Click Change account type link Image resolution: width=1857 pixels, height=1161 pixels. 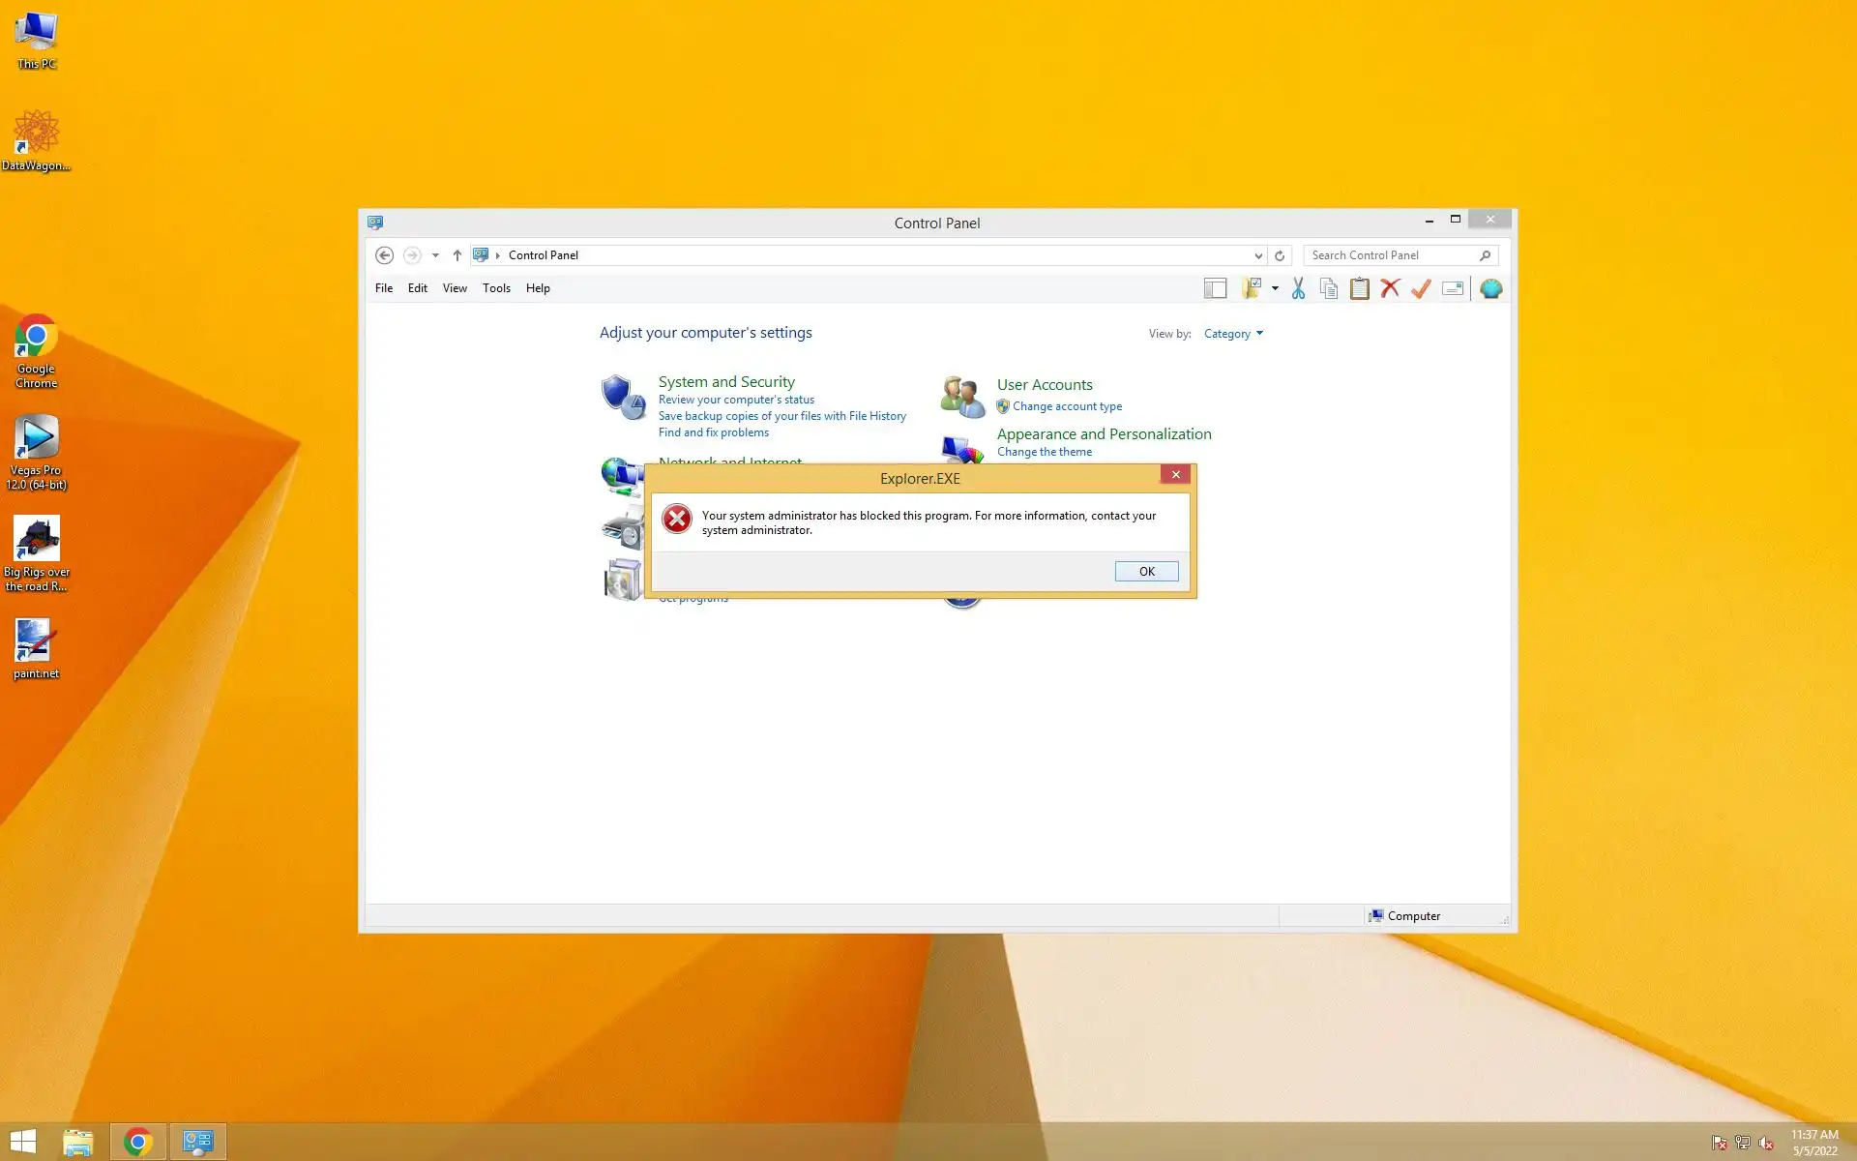[1067, 406]
